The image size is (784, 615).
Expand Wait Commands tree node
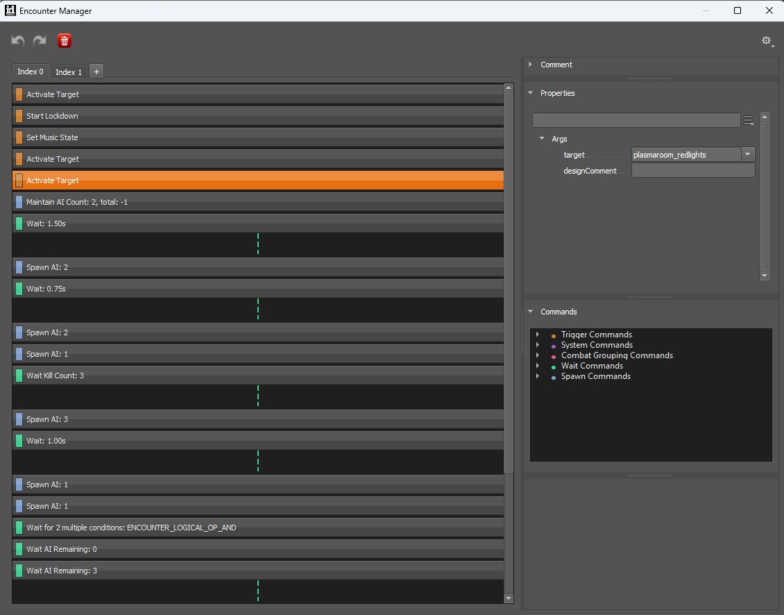pos(538,366)
